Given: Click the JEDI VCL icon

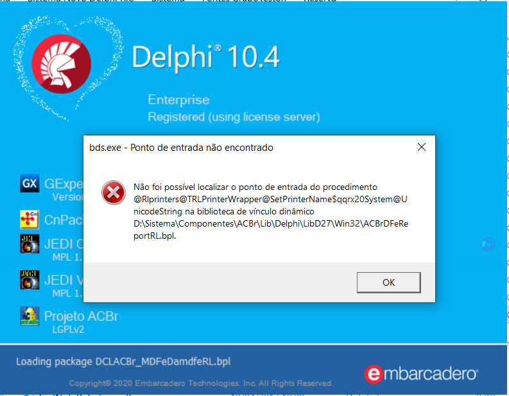Looking at the screenshot, I should 30,280.
